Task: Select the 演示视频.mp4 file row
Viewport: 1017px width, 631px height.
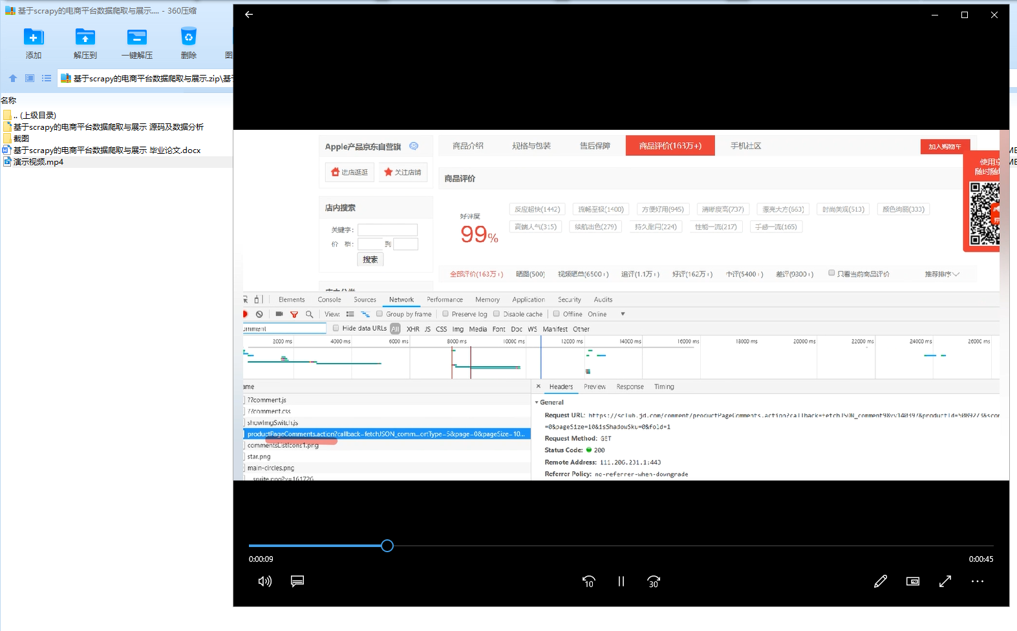Action: click(116, 162)
